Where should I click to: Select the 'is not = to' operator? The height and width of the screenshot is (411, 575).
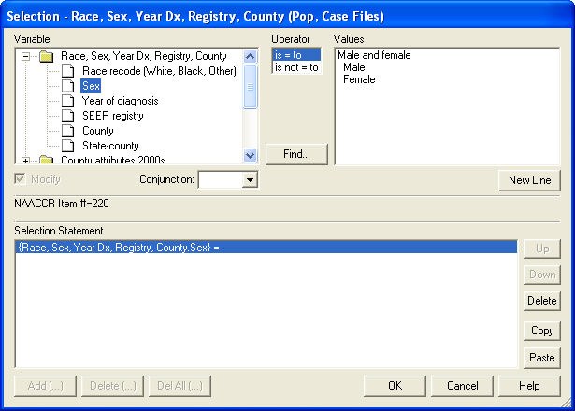(x=295, y=67)
